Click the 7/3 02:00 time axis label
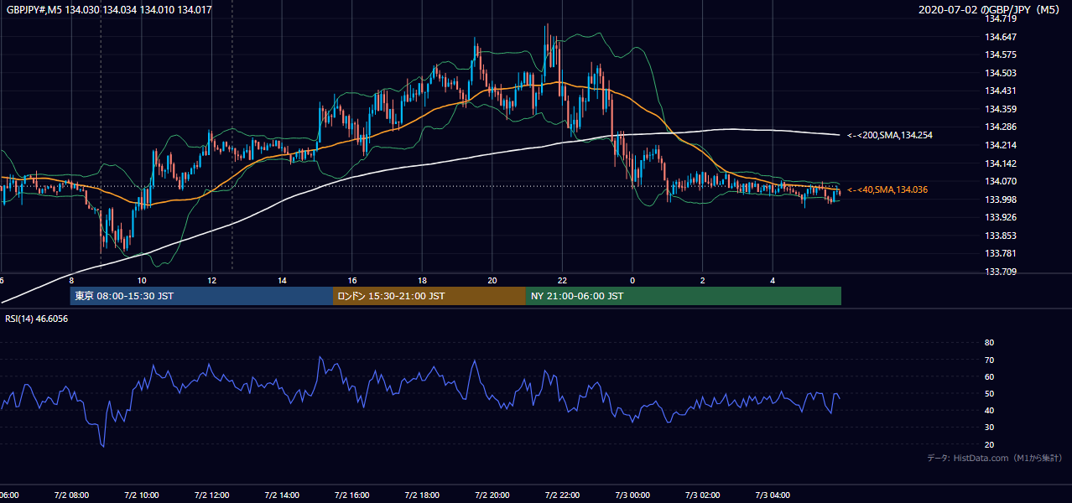This screenshot has width=1072, height=503. pos(704,495)
